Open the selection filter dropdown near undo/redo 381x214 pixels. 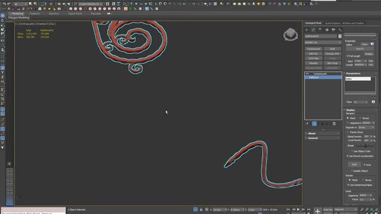[x=21, y=4]
